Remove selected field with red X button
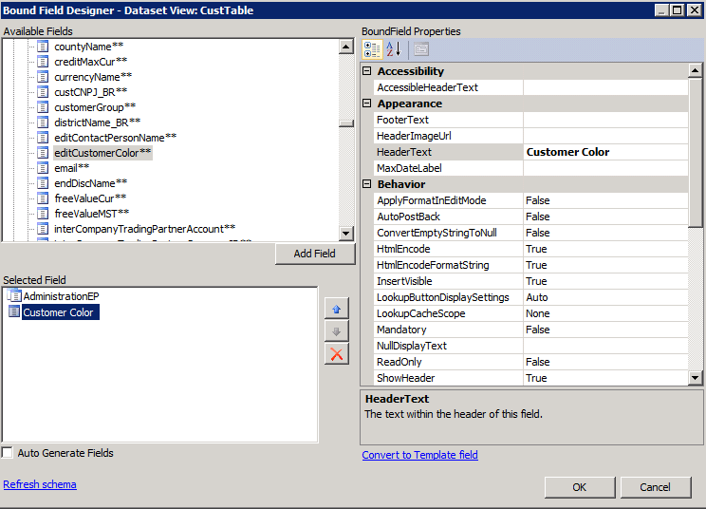This screenshot has width=706, height=509. [336, 354]
